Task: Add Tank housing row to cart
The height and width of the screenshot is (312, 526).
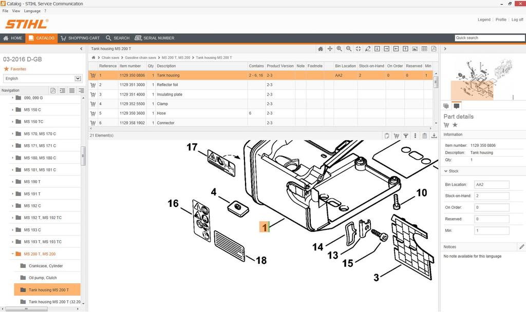Action: pyautogui.click(x=93, y=75)
